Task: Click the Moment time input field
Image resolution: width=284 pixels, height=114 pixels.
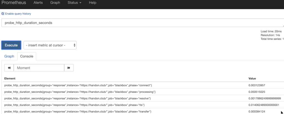Action: pos(39,68)
